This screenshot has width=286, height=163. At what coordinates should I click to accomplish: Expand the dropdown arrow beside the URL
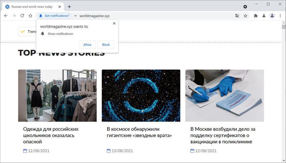click(x=75, y=16)
